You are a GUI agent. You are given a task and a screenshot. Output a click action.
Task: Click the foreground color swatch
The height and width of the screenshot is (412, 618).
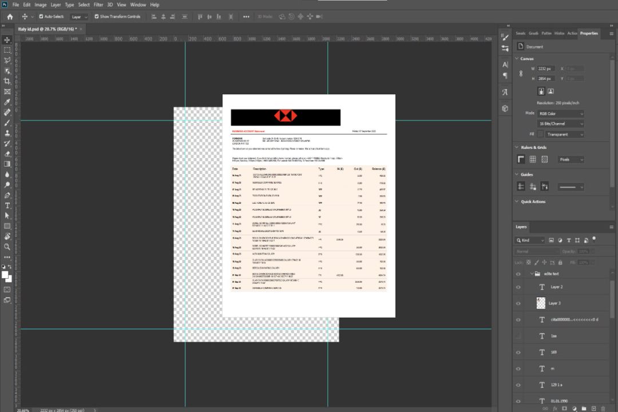click(x=6, y=275)
